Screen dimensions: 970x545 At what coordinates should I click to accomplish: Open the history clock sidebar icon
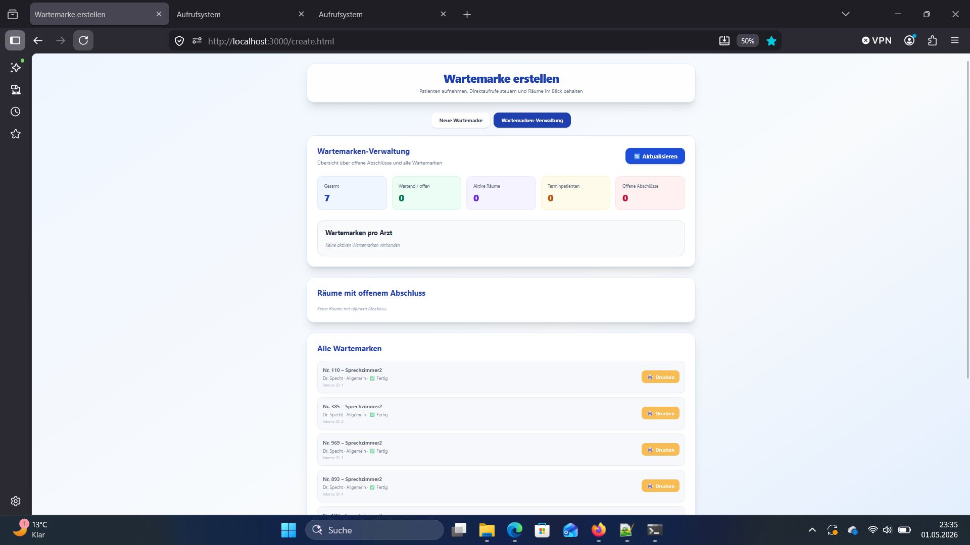pyautogui.click(x=16, y=112)
